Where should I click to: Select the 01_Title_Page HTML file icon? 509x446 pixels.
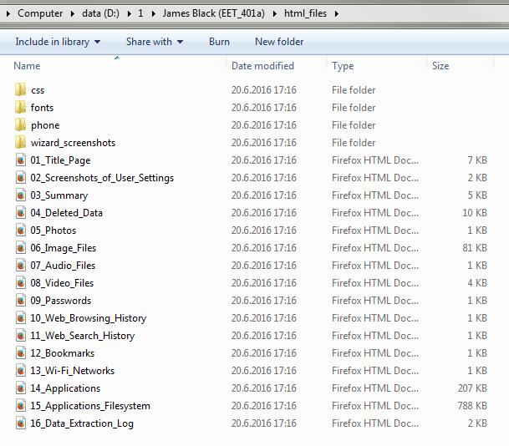(21, 160)
